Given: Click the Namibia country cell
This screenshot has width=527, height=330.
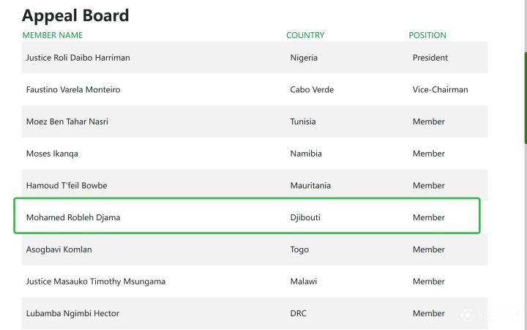Looking at the screenshot, I should pyautogui.click(x=306, y=154).
